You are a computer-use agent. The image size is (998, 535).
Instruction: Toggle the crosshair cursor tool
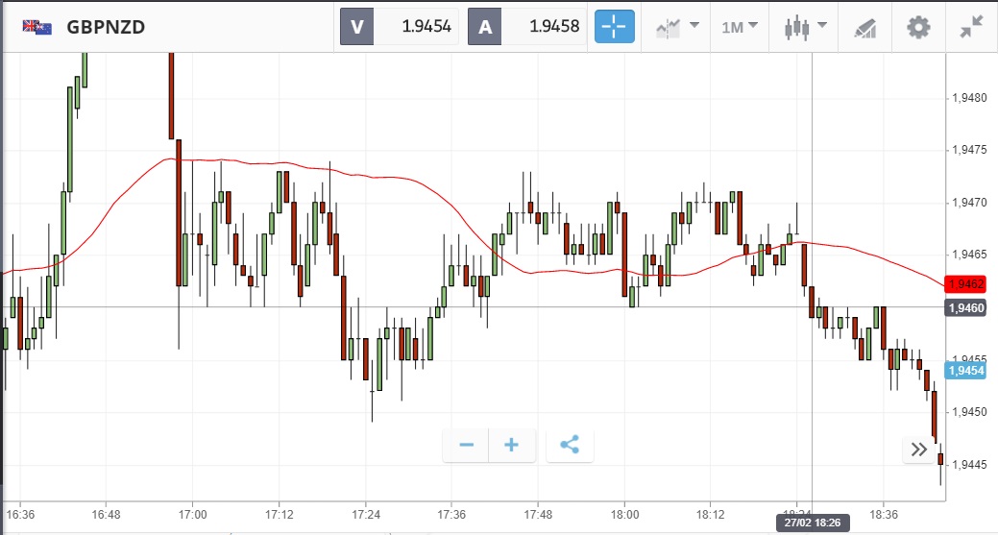coord(616,26)
